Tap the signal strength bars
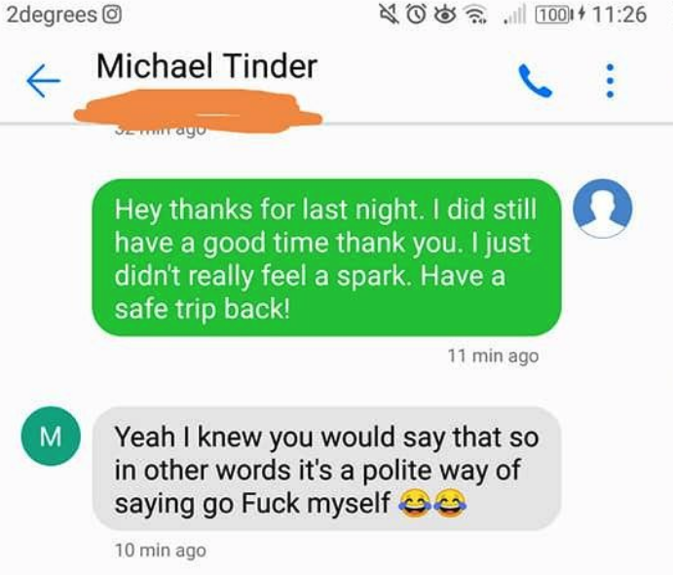Viewport: 673px width, 575px height. (515, 15)
